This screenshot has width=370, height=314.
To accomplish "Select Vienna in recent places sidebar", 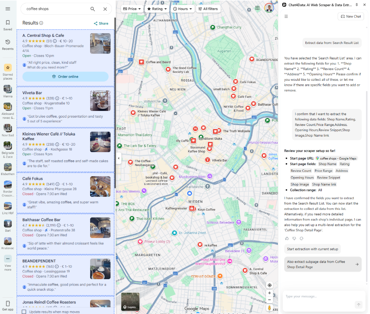I will 8,91.
